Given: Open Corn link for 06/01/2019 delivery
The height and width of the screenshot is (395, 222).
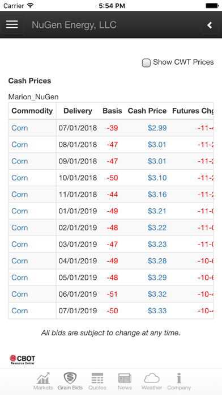Looking at the screenshot, I should click(x=20, y=294).
